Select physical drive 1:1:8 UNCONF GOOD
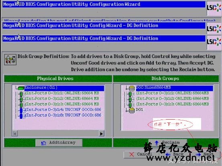 63,115
